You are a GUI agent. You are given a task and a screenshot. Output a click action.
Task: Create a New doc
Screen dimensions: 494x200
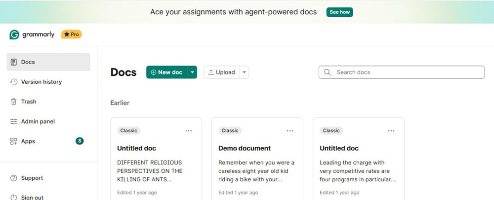(166, 72)
